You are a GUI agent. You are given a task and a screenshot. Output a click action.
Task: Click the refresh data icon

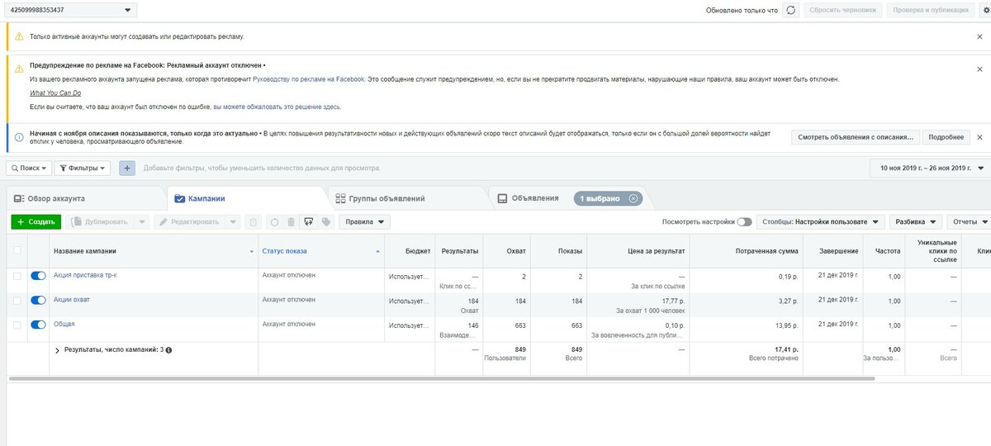click(x=790, y=10)
